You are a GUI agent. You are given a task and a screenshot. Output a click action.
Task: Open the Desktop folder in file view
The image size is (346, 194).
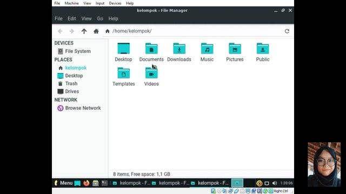coord(123,52)
